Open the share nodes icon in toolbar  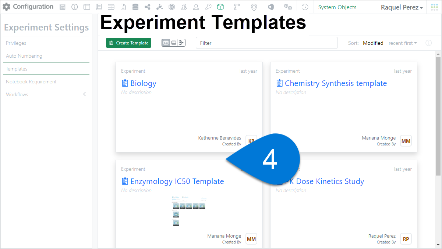pos(147,7)
